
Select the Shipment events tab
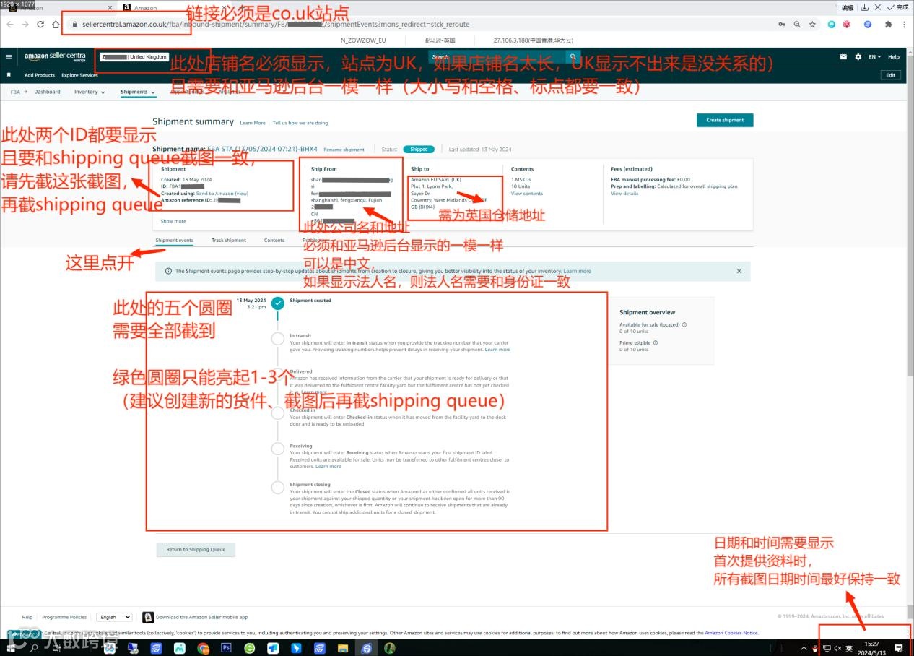(174, 241)
